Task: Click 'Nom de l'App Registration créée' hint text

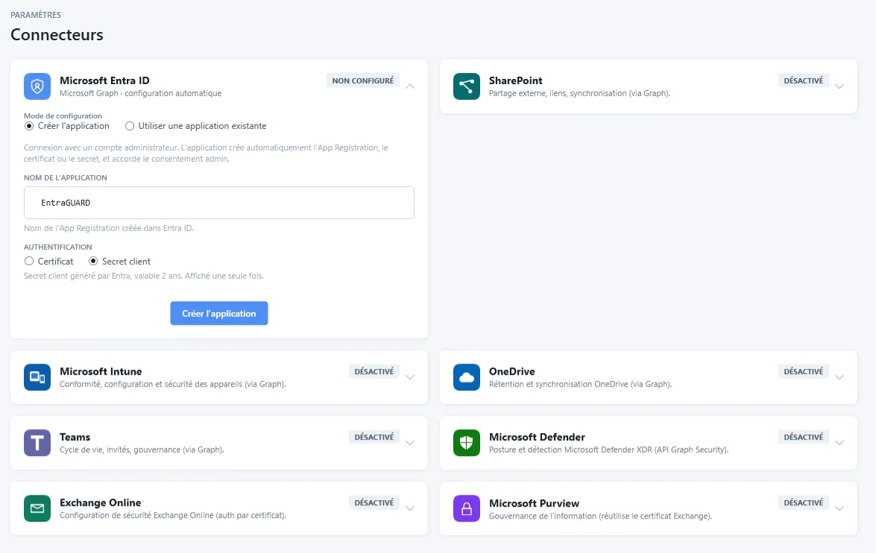Action: (109, 228)
